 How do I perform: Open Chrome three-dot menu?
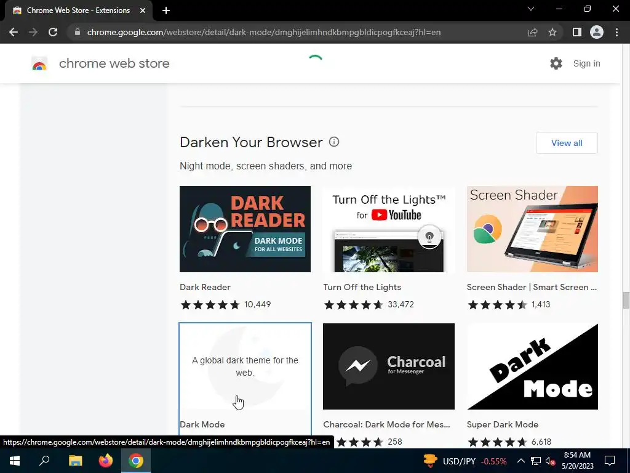pyautogui.click(x=616, y=32)
